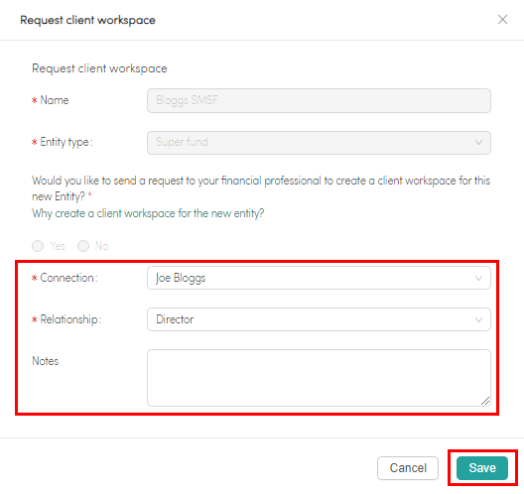Viewport: 524px width, 494px height.
Task: Click the Notes resize handle corner
Action: coord(485,401)
